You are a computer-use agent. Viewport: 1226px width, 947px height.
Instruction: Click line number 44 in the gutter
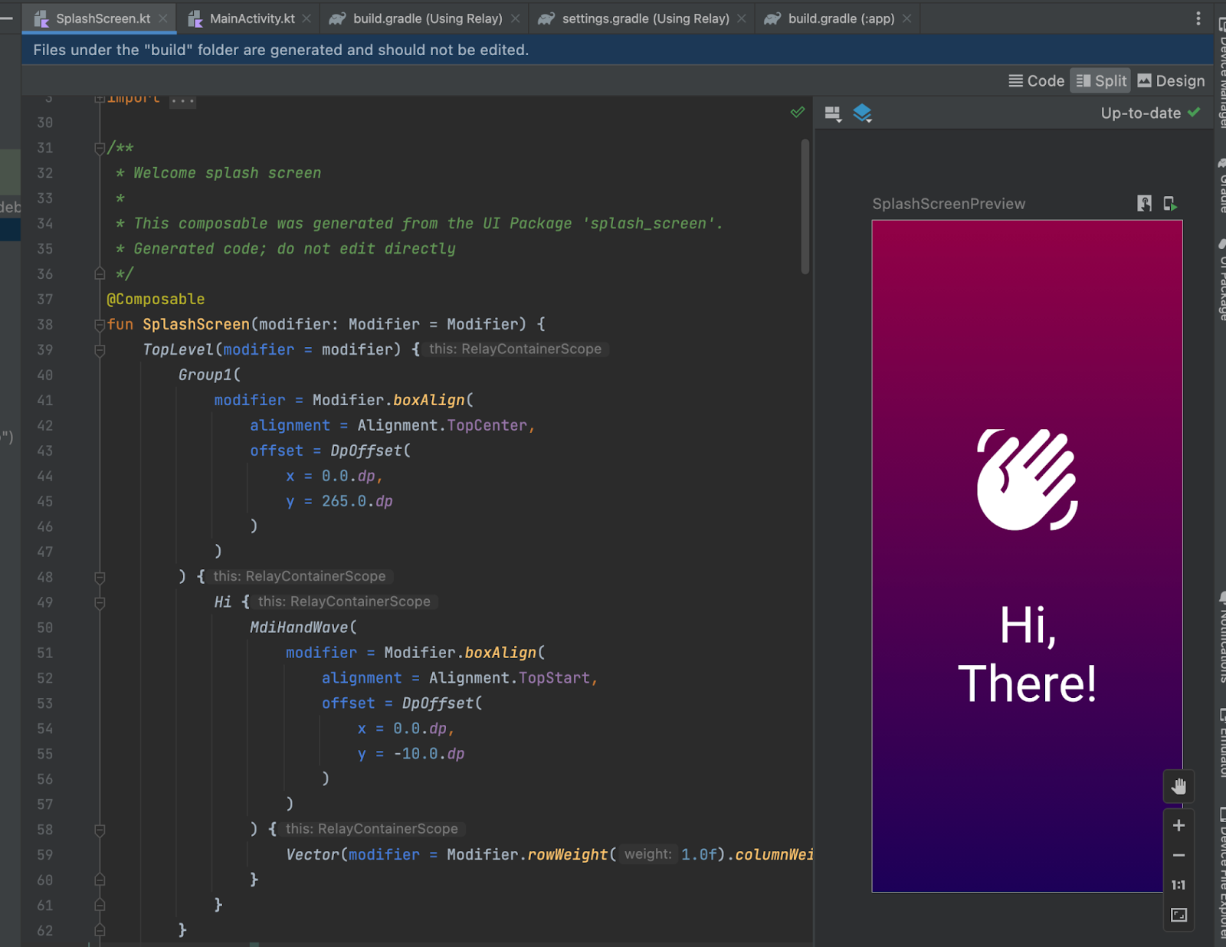tap(45, 476)
